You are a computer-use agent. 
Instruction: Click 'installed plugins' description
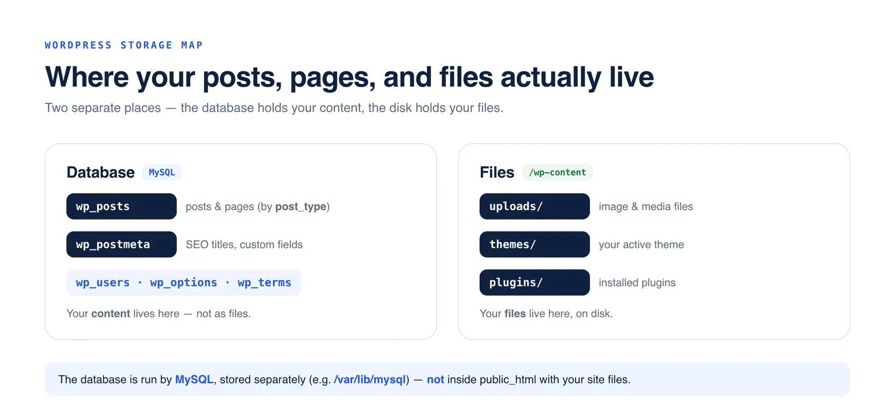pos(637,283)
